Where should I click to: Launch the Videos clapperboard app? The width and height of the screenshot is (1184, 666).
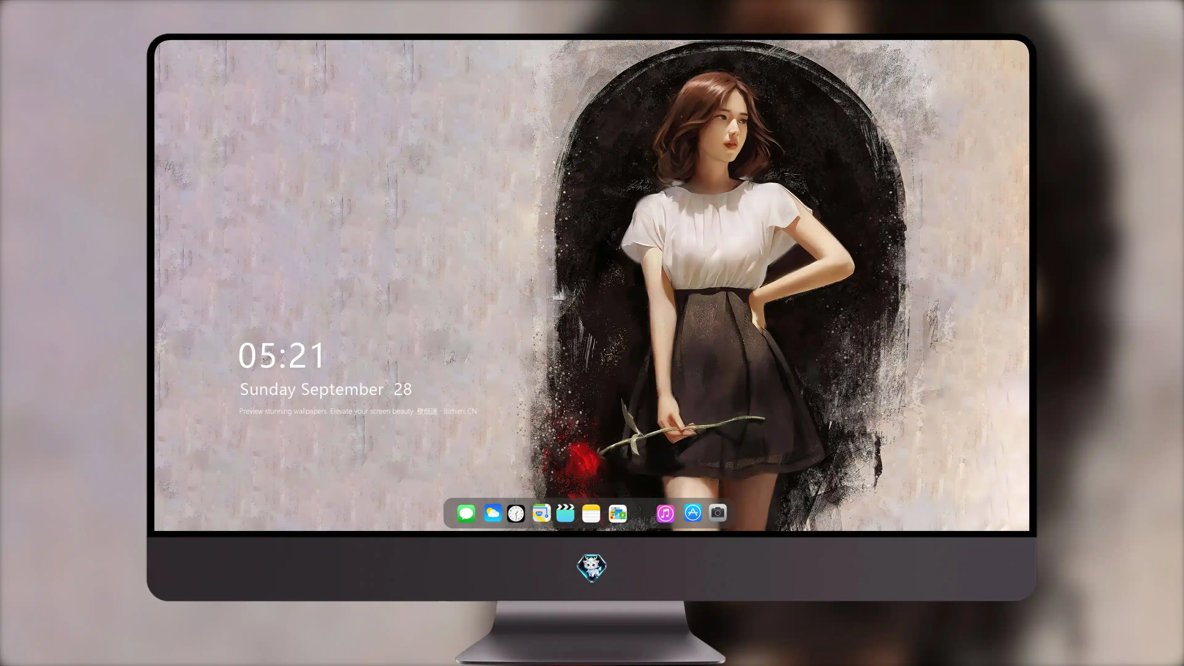click(x=565, y=513)
